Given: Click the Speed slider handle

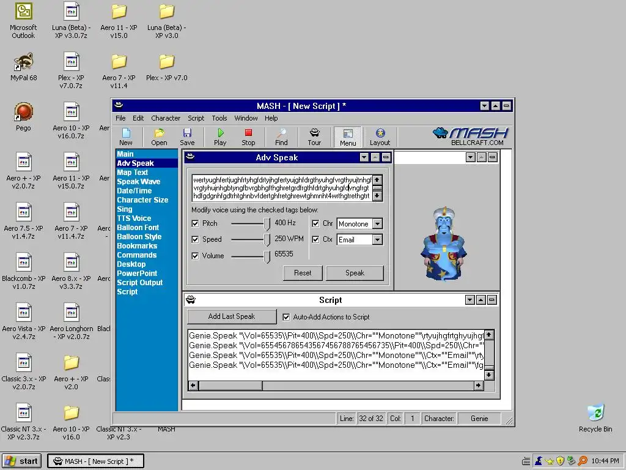Looking at the screenshot, I should [267, 240].
